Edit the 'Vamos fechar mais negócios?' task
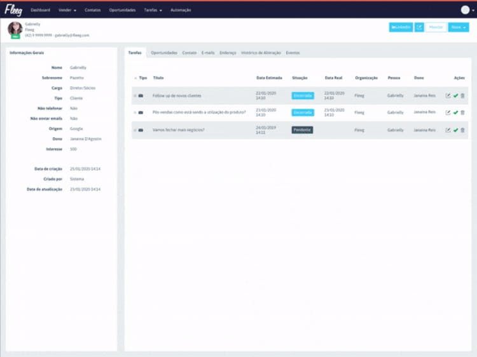 [448, 130]
